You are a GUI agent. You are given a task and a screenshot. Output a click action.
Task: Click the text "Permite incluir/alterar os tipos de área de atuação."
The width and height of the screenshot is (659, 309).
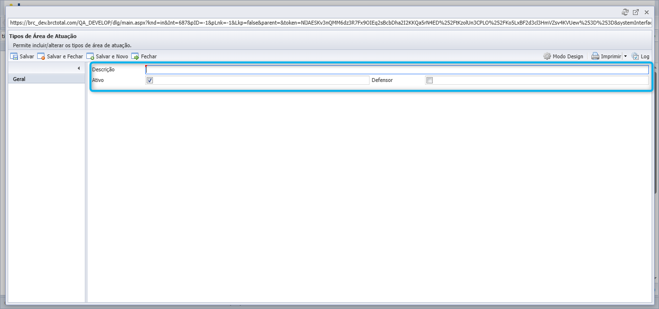[x=72, y=45]
